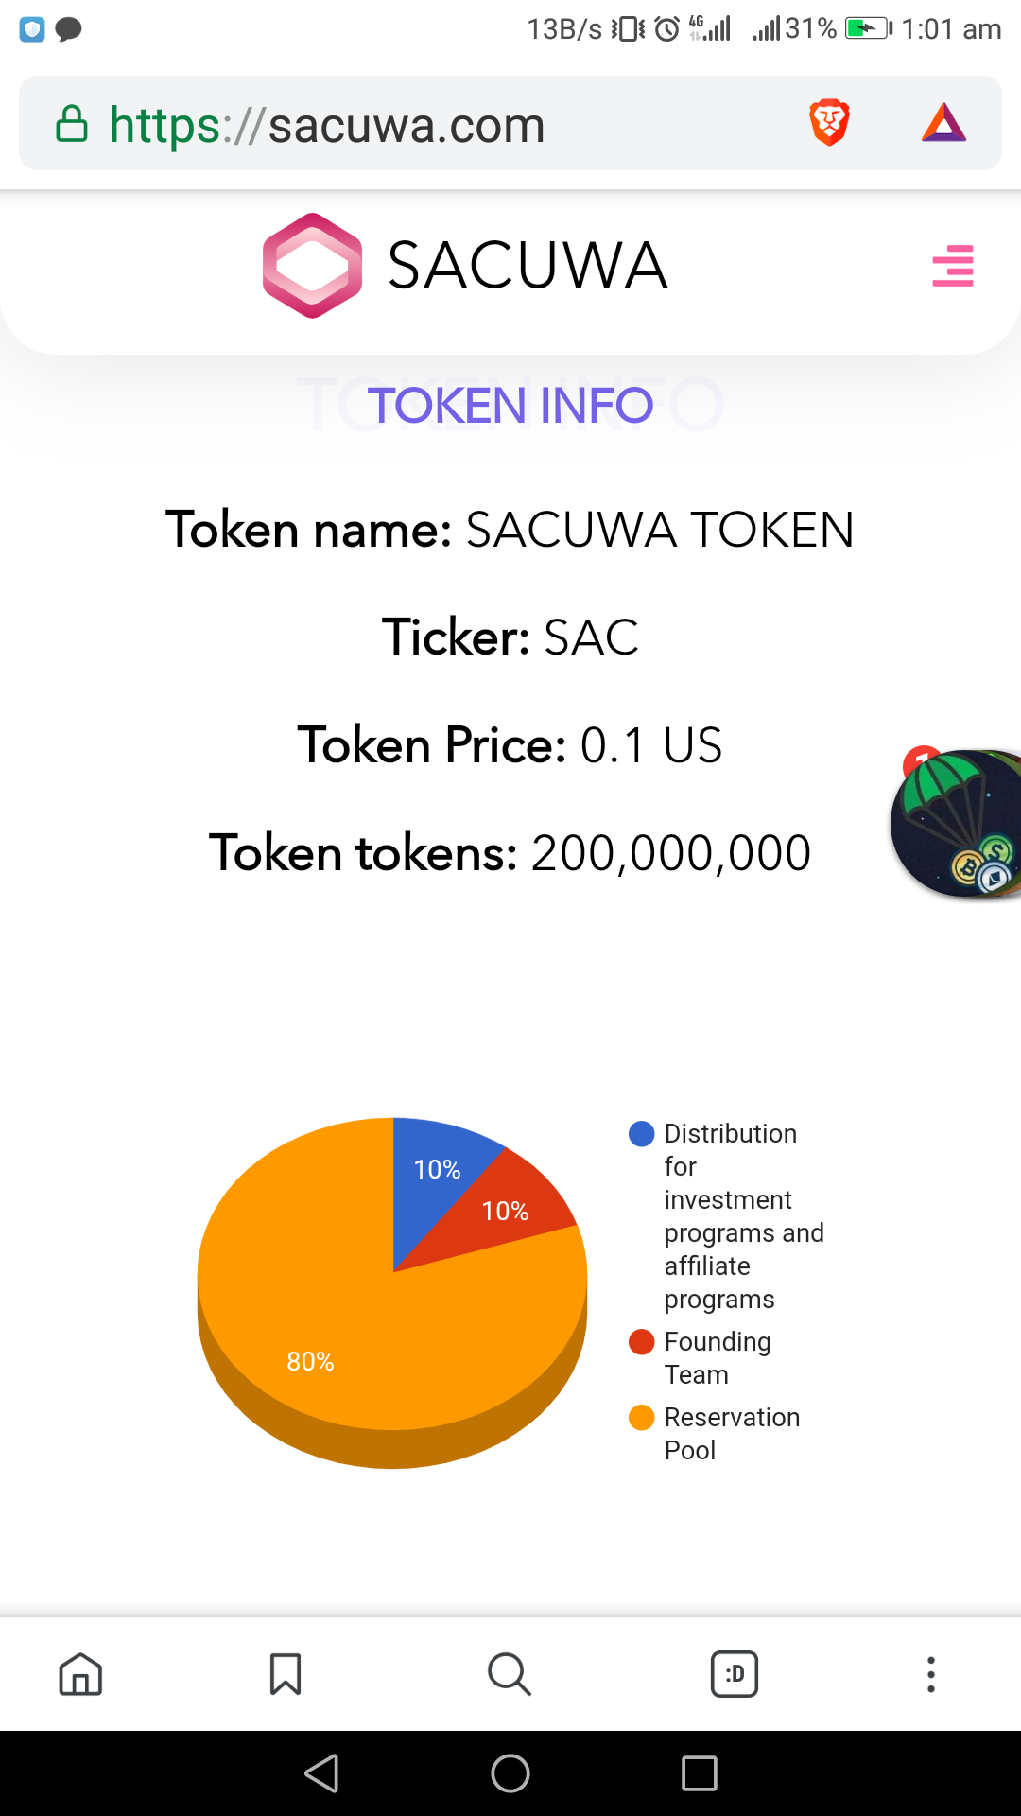
Task: Tap the Android recent apps square
Action: [700, 1773]
